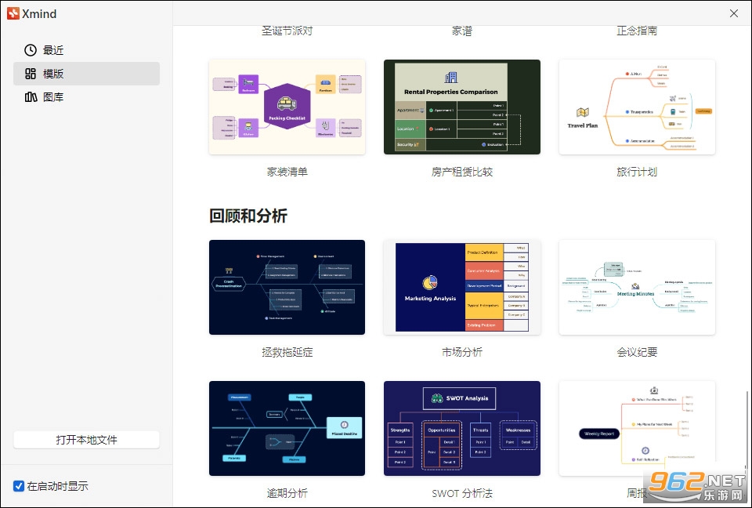Screen dimensions: 752x508
Task: Click the 回顾和分析 section heading
Action: tap(248, 216)
